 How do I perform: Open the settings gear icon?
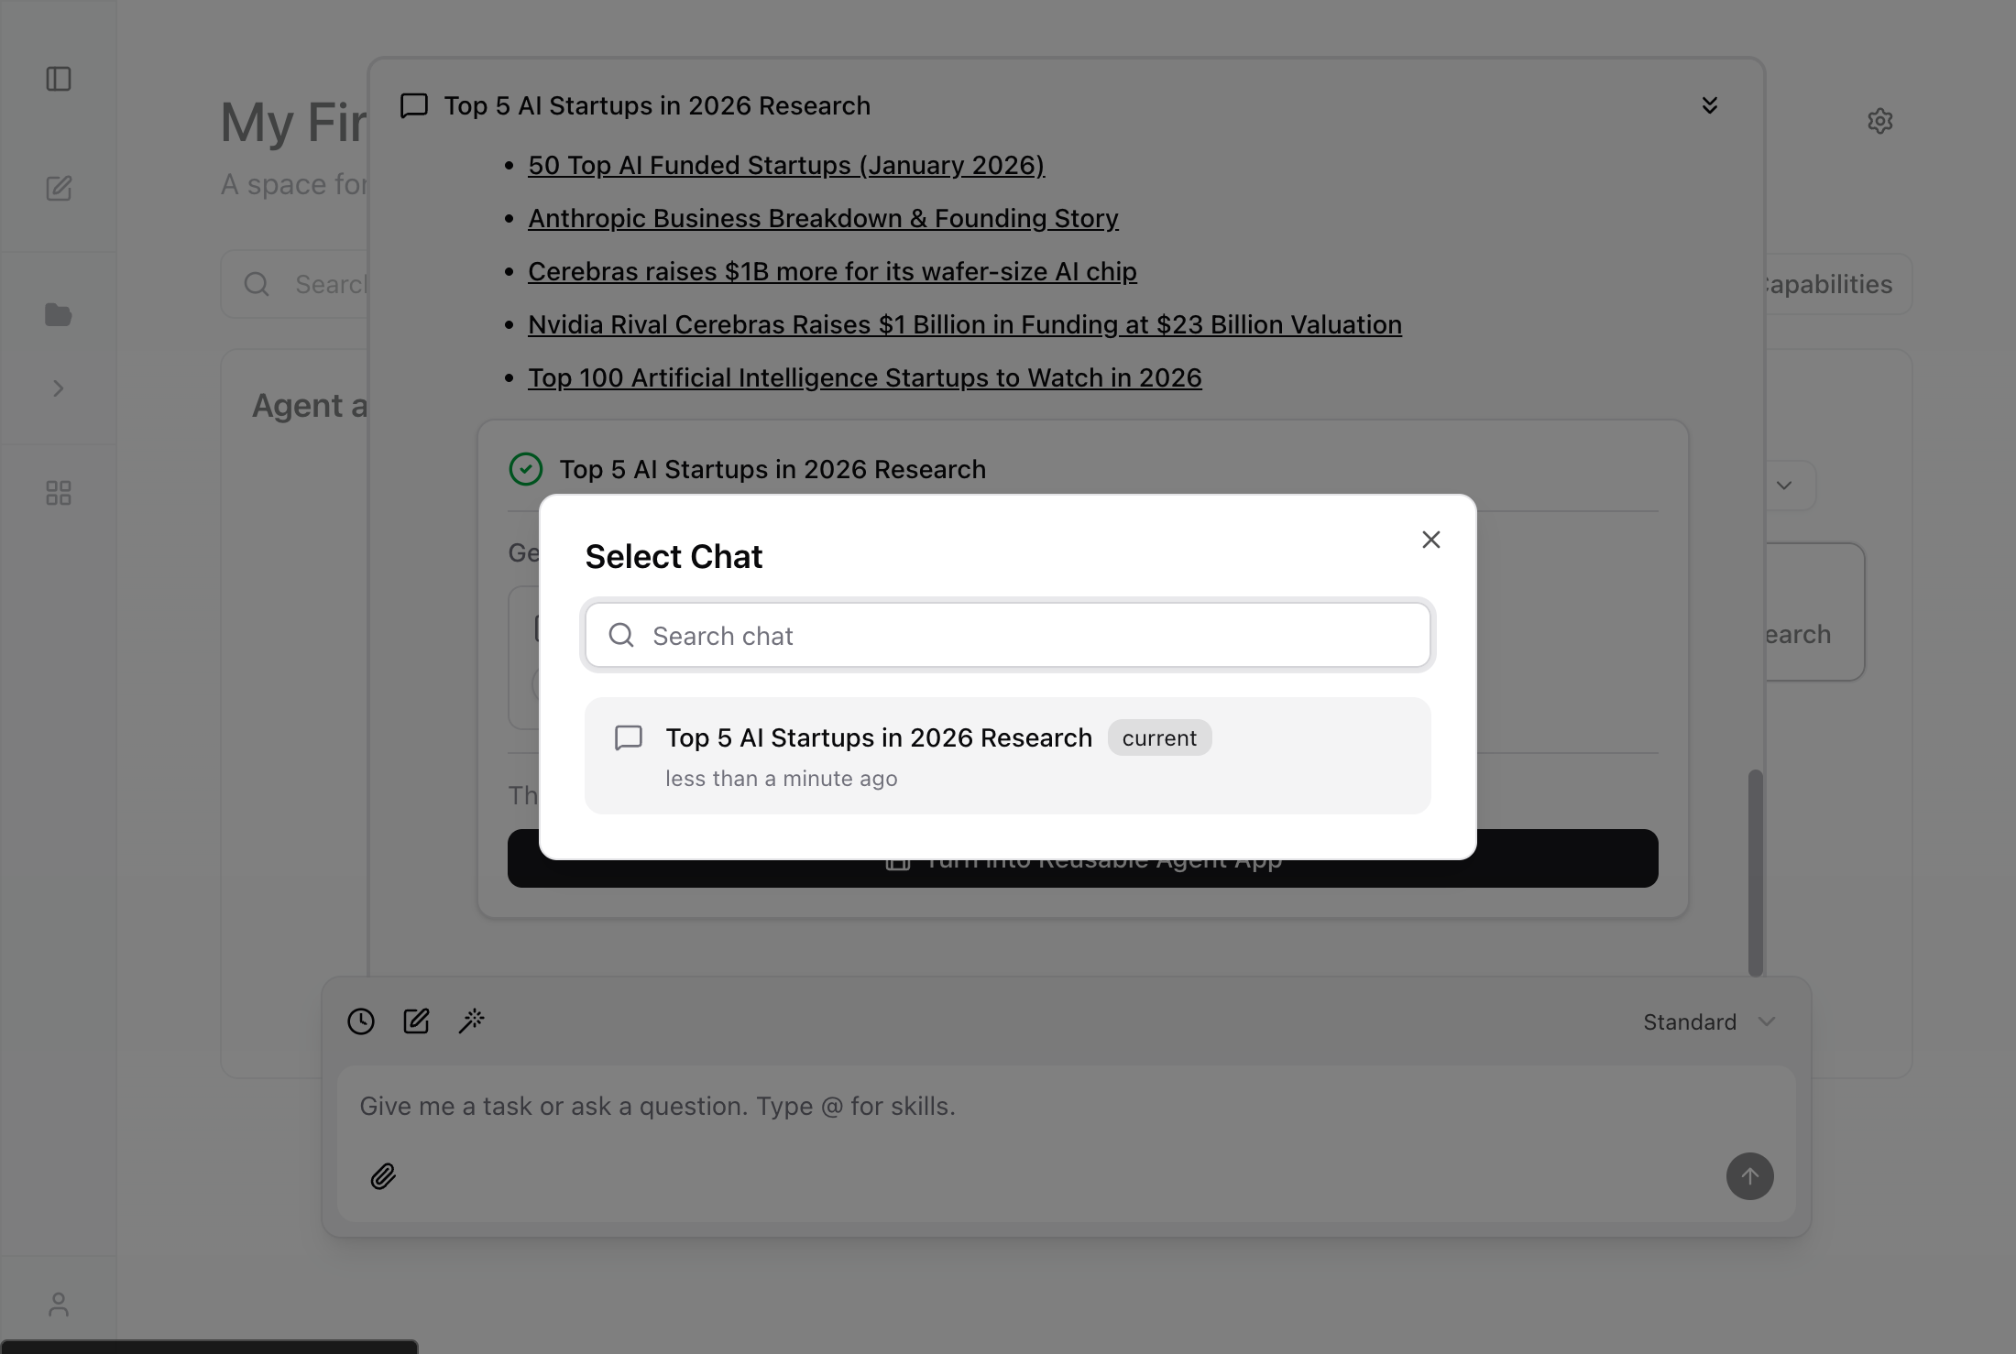[x=1880, y=120]
